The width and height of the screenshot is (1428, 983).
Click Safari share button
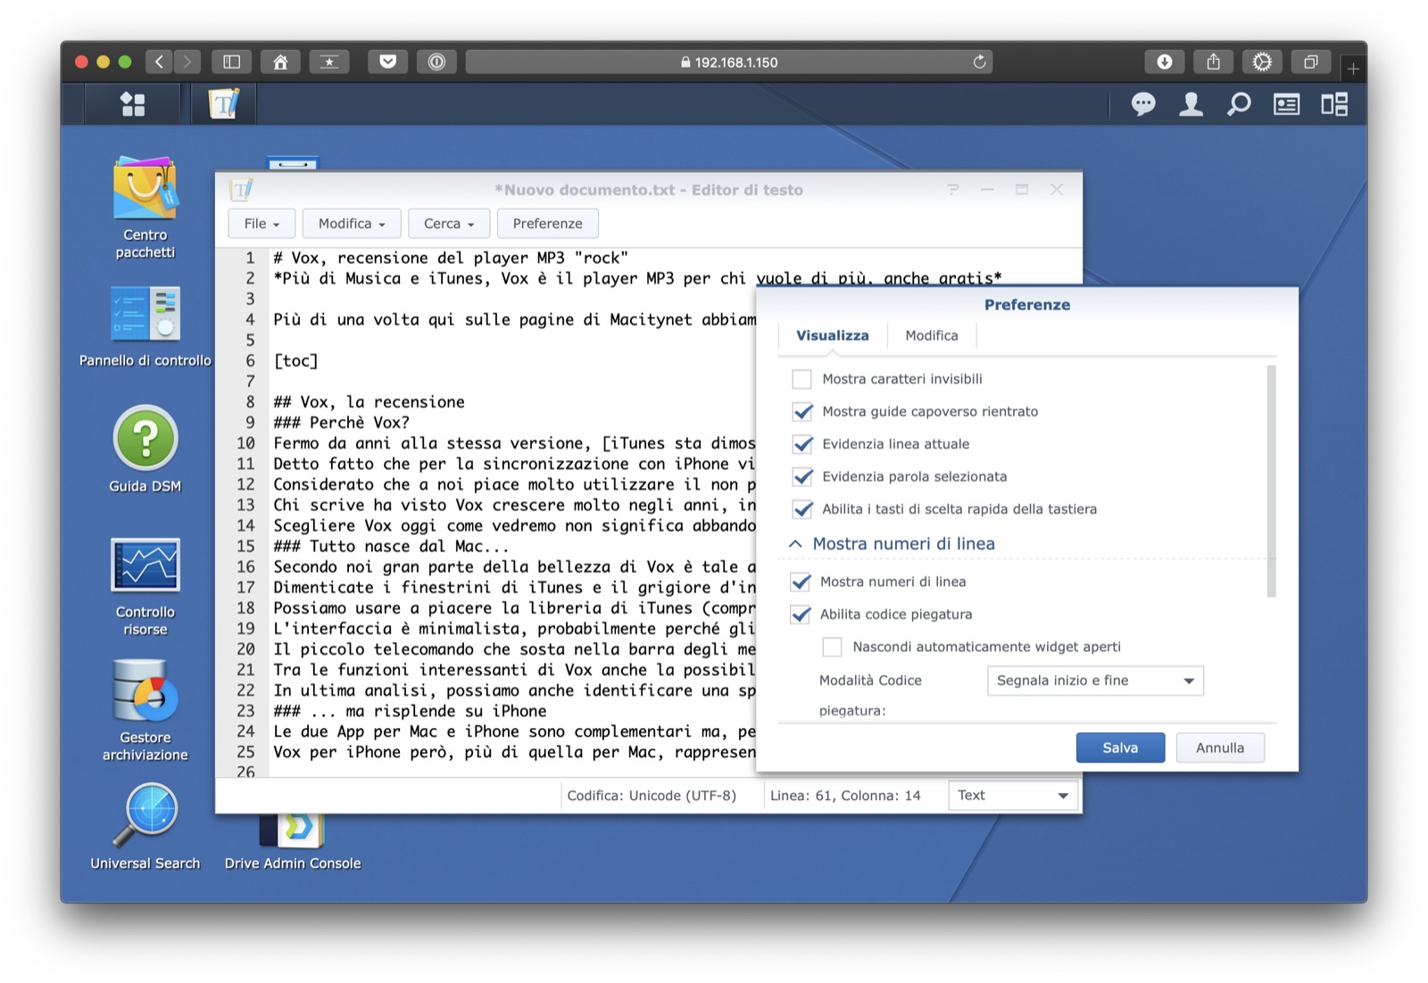(1213, 62)
